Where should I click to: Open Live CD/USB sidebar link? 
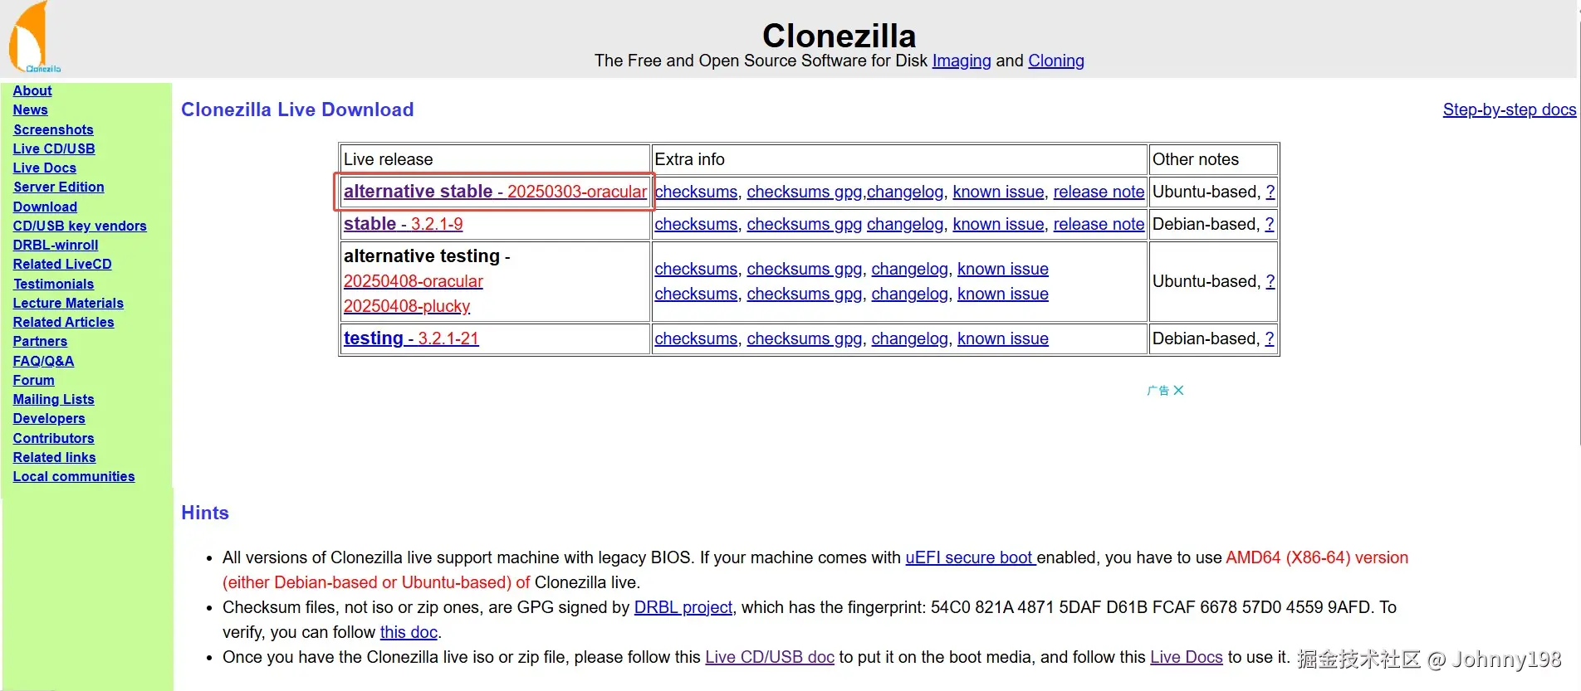click(54, 148)
